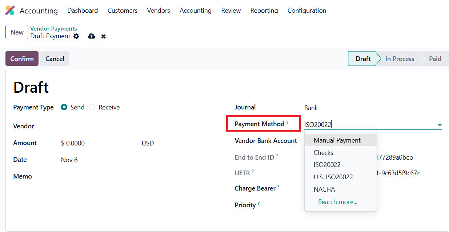Confirm the draft payment

22,59
